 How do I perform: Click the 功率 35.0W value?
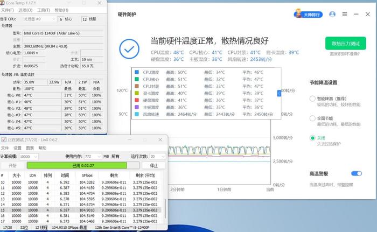(35, 82)
